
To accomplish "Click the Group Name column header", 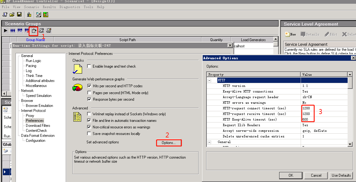I will click(35, 40).
